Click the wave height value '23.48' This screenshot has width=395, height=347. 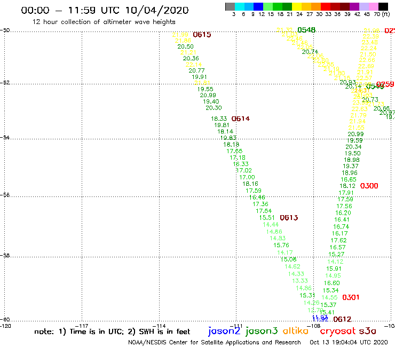(x=369, y=42)
